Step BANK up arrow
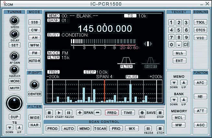Screen dimensions: 212x138 183,100
